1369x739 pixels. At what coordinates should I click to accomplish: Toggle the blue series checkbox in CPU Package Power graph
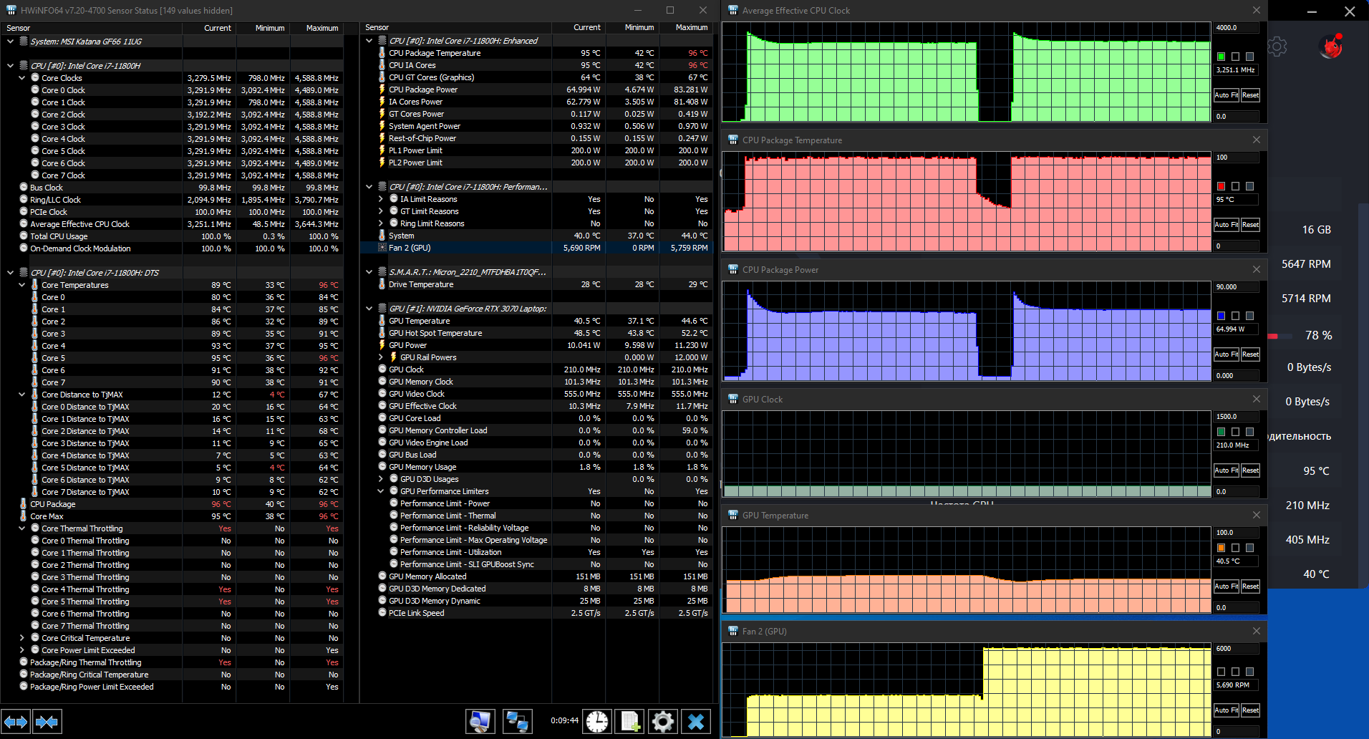point(1222,316)
